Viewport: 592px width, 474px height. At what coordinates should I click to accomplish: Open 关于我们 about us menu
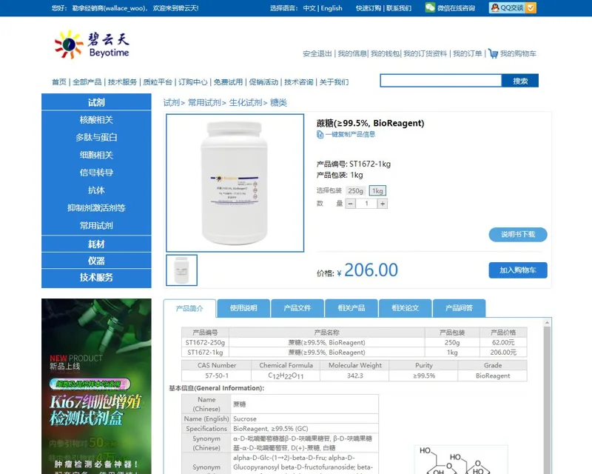tap(334, 82)
